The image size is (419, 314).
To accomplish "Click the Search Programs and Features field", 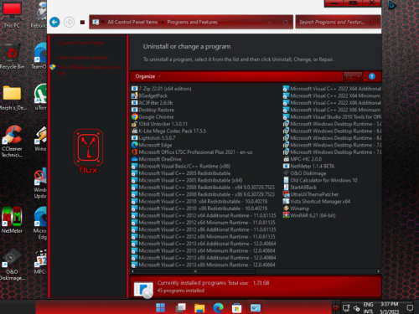I will 338,22.
